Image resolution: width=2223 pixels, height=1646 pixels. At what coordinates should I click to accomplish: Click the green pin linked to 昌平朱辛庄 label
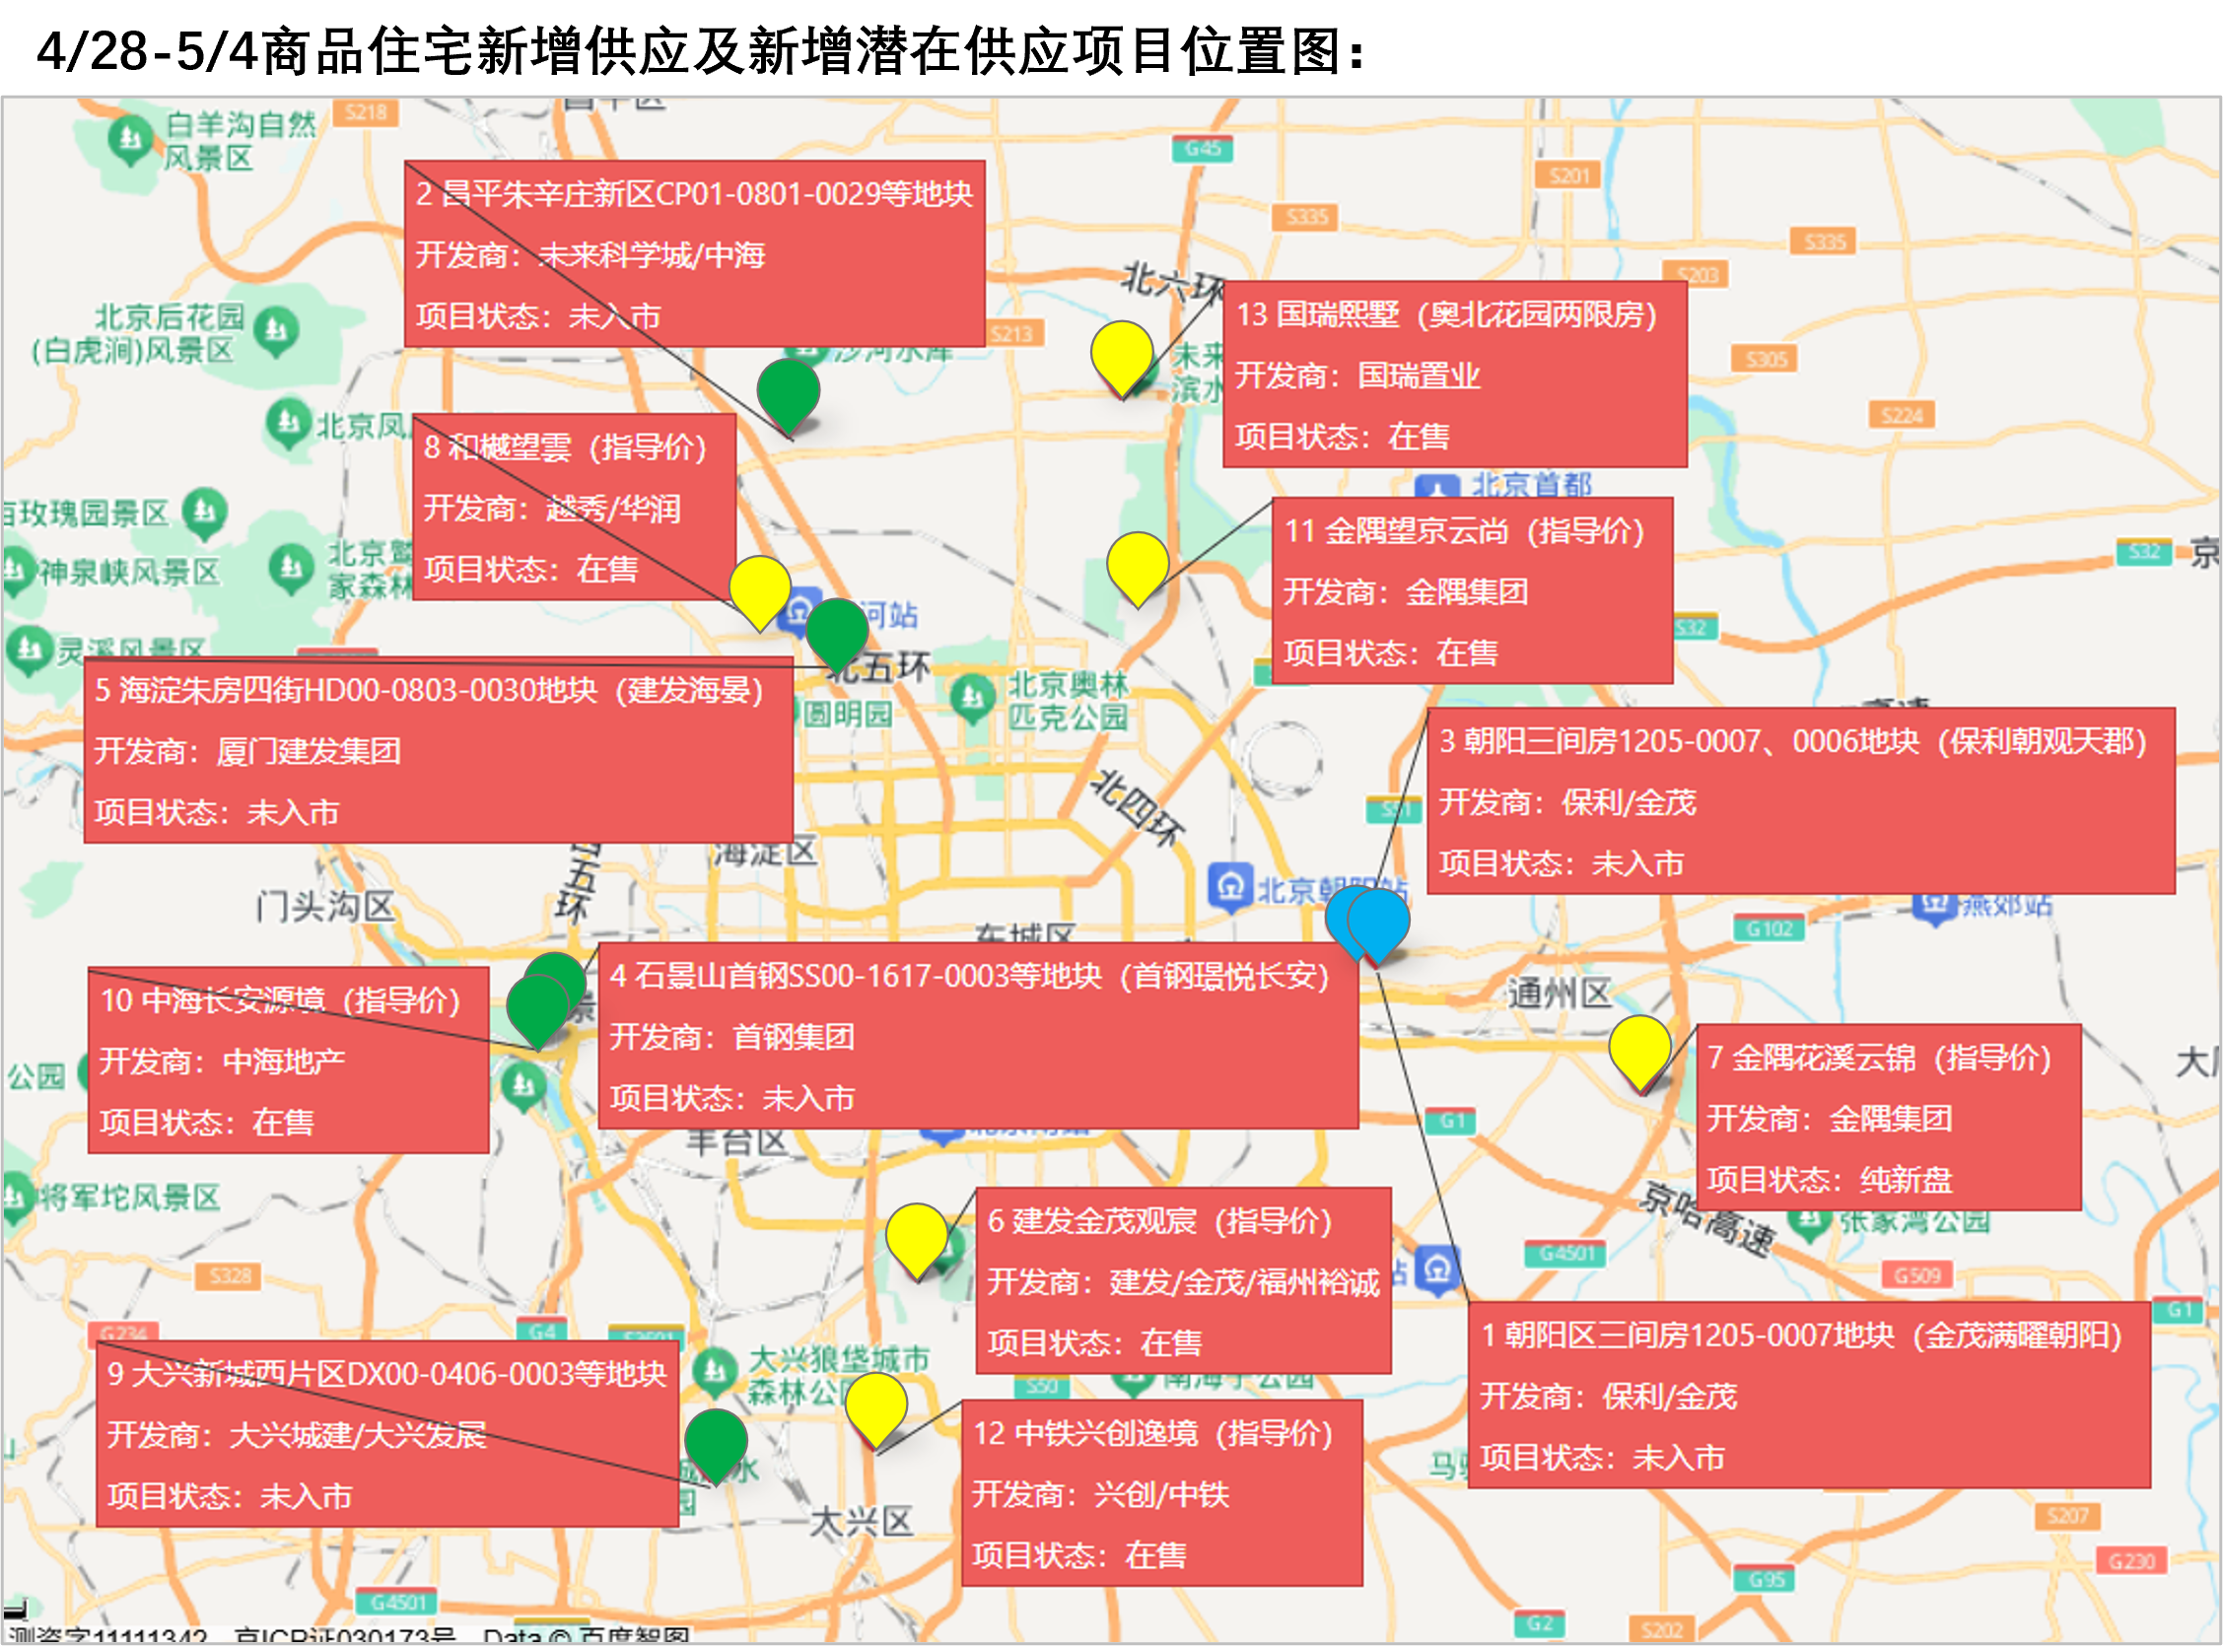click(789, 396)
